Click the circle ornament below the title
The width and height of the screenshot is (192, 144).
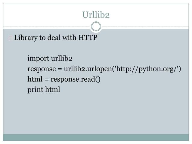tap(96, 27)
